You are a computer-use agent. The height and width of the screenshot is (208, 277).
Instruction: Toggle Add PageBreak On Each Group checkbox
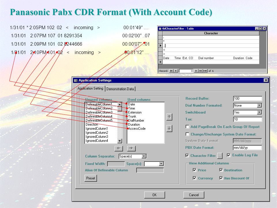(x=188, y=127)
